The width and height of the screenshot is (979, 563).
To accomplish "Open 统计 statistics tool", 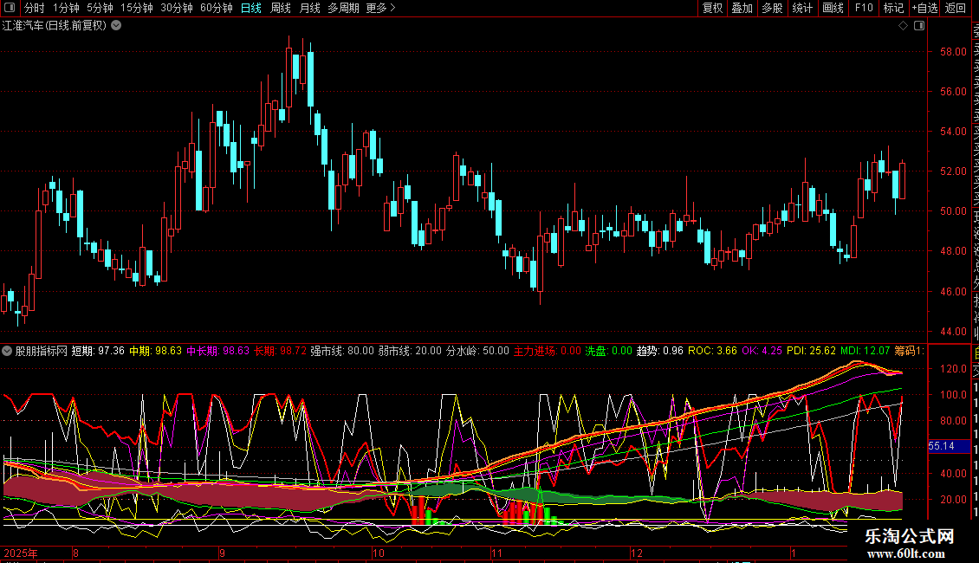I will (802, 8).
